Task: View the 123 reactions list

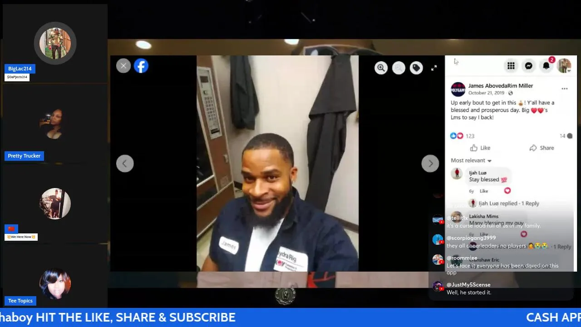Action: 470,136
